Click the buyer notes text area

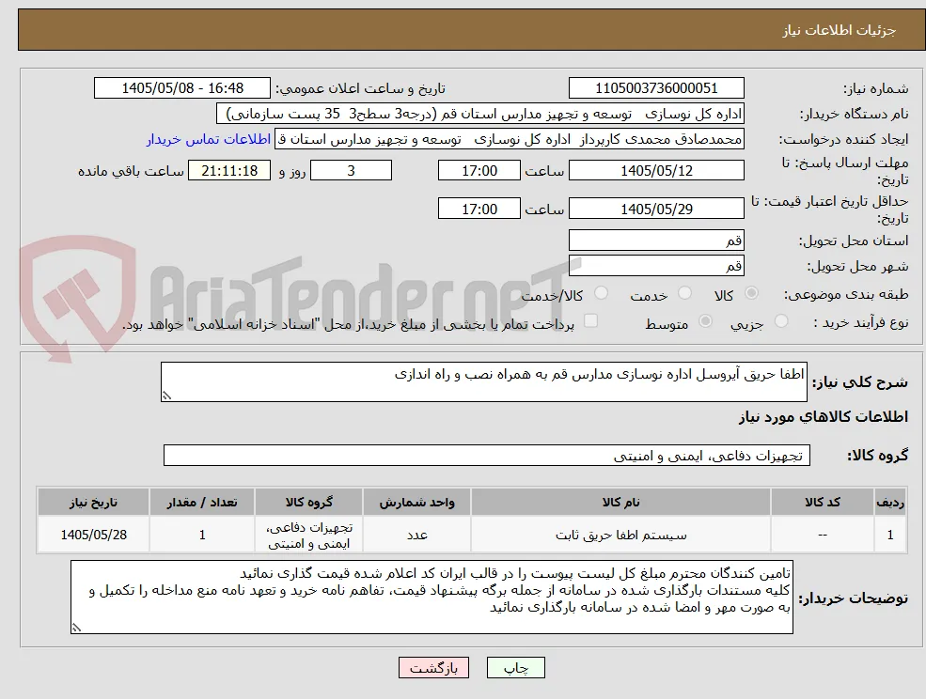[432, 598]
